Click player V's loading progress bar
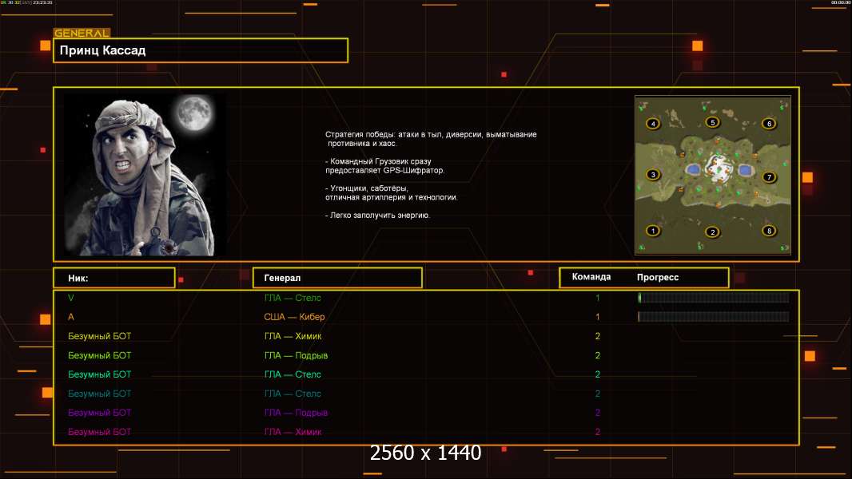Image resolution: width=852 pixels, height=479 pixels. pos(714,297)
